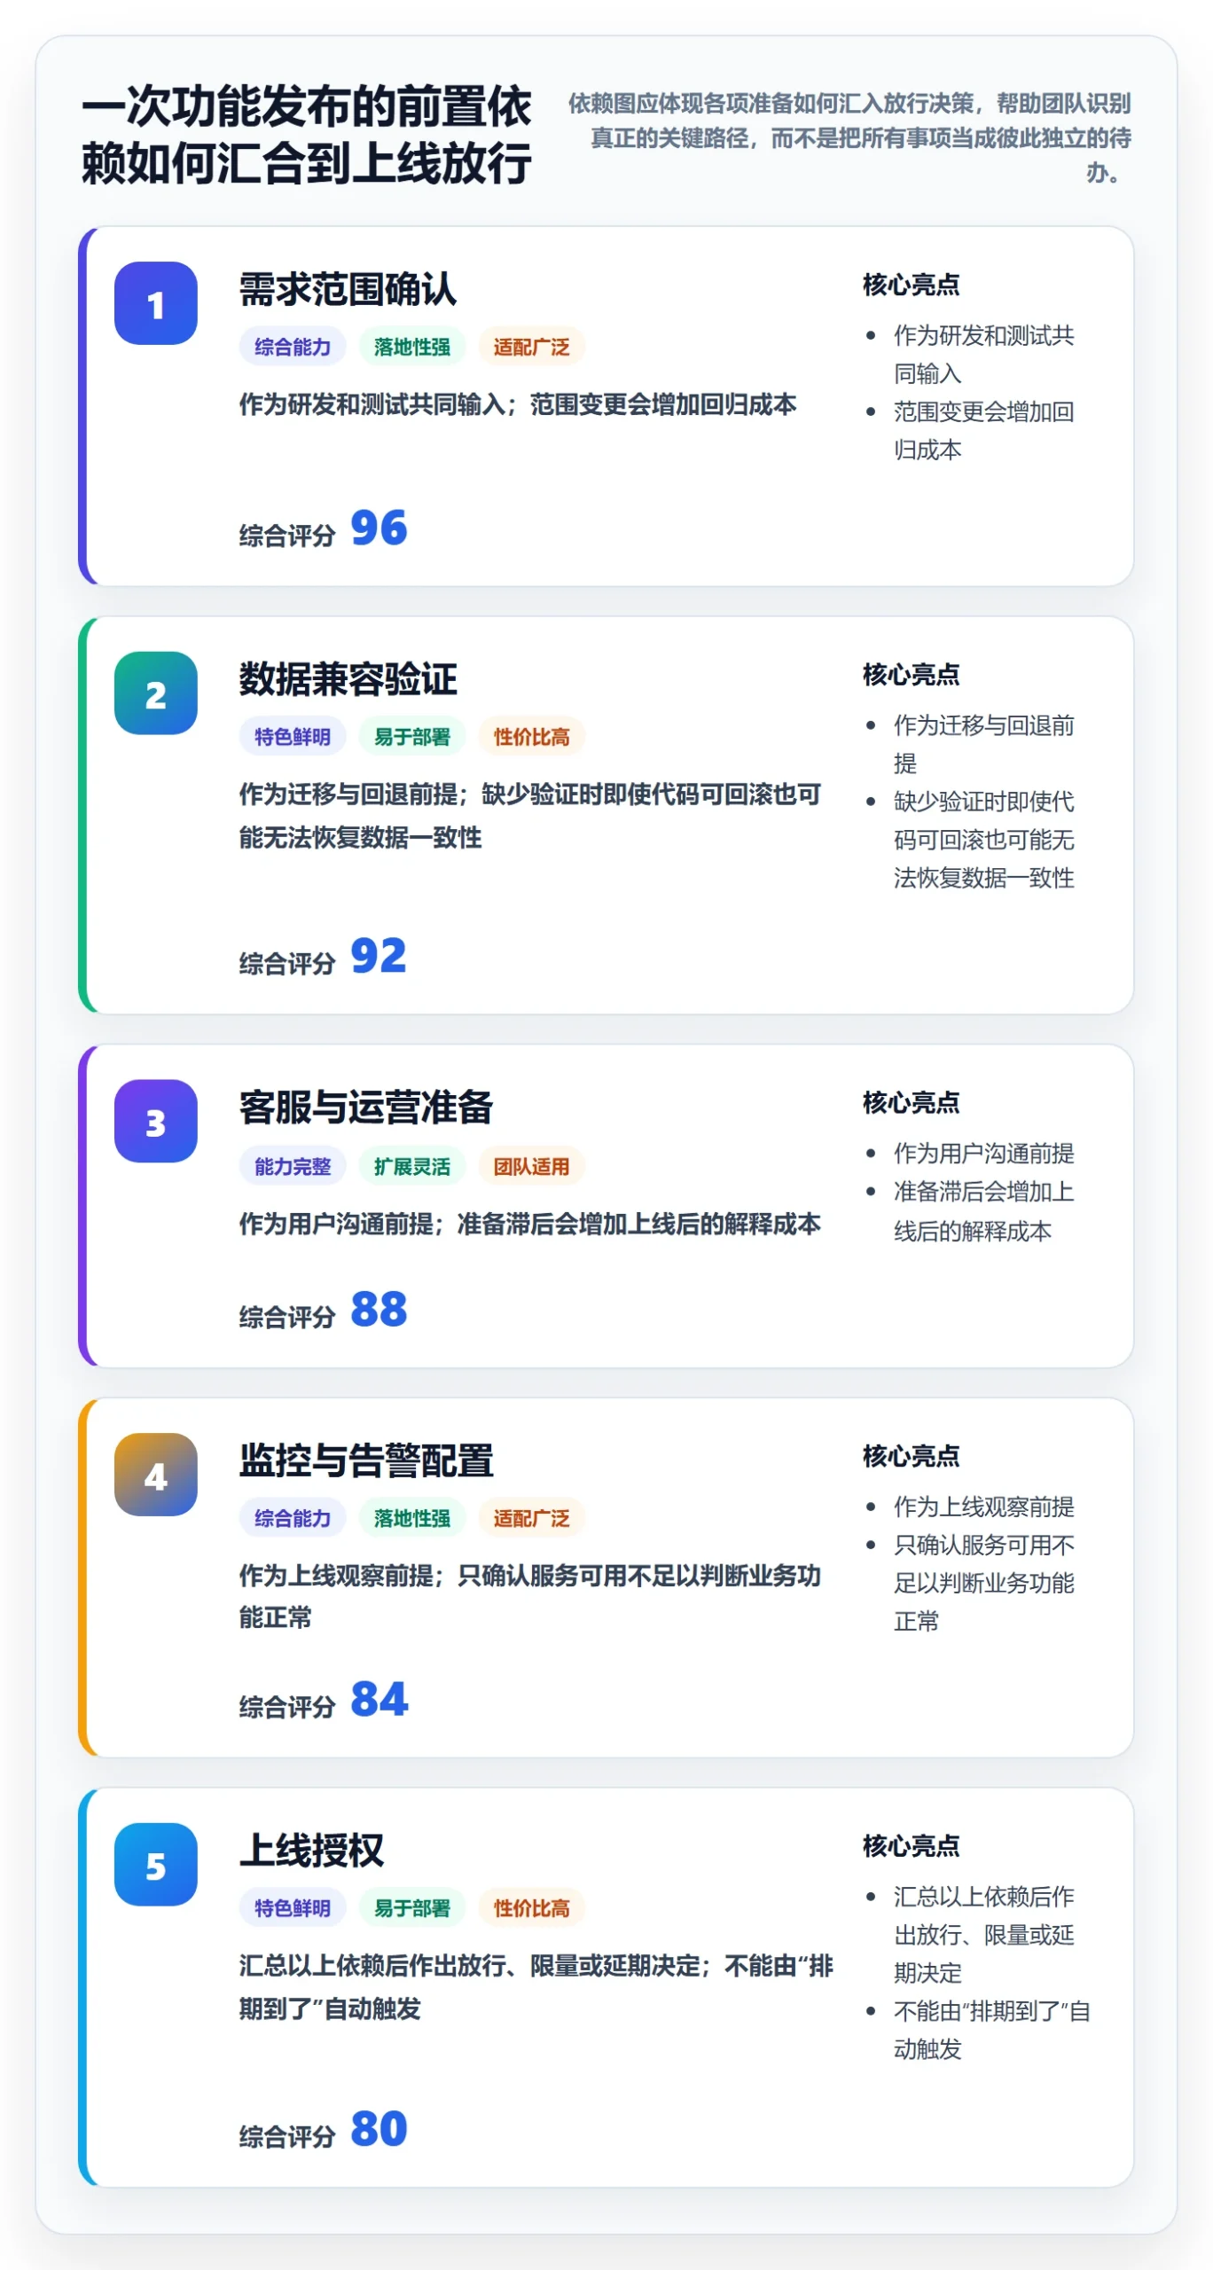Click 易于部署 tag in 上线授权 card

[412, 1908]
